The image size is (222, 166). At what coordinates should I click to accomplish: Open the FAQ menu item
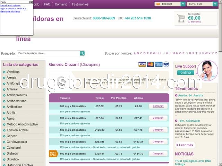(x=47, y=4)
